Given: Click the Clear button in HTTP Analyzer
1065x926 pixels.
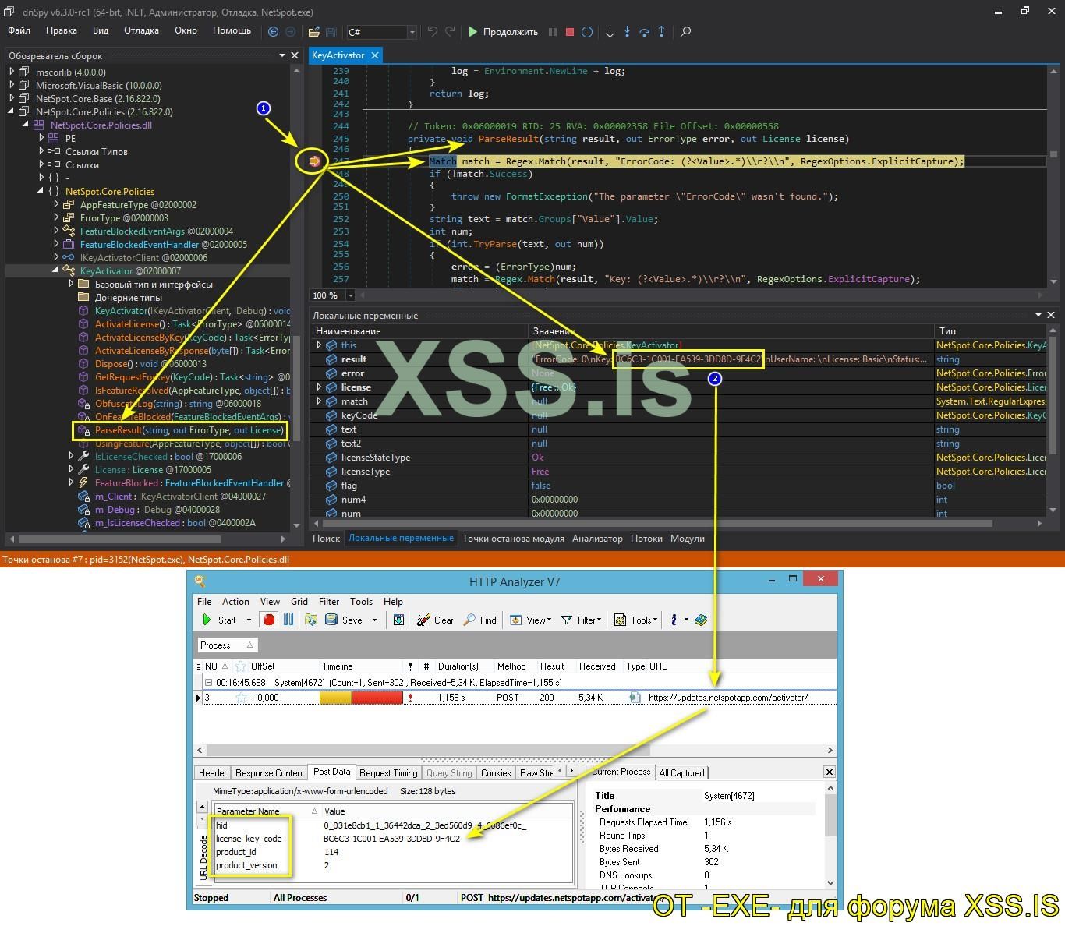Looking at the screenshot, I should tap(435, 620).
